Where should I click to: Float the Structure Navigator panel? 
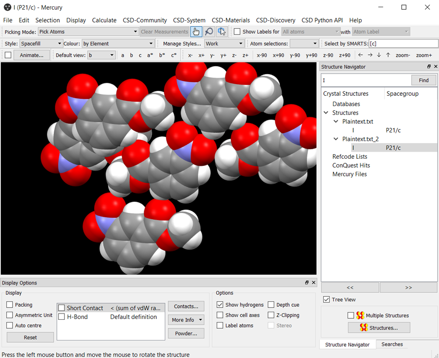tap(429, 67)
